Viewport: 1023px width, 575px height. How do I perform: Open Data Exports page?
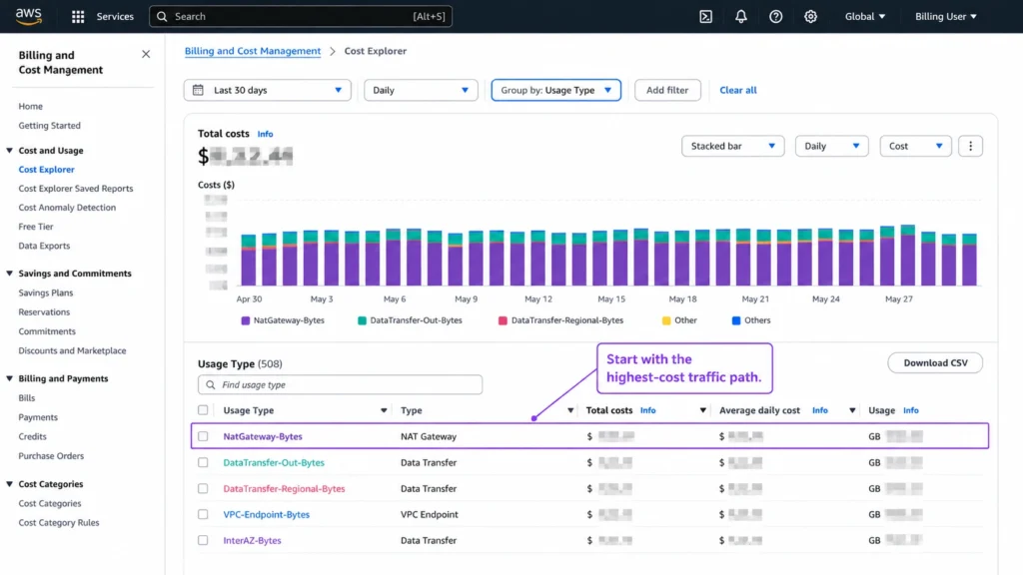[x=44, y=246]
